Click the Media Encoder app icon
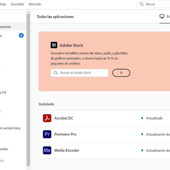 point(47,150)
